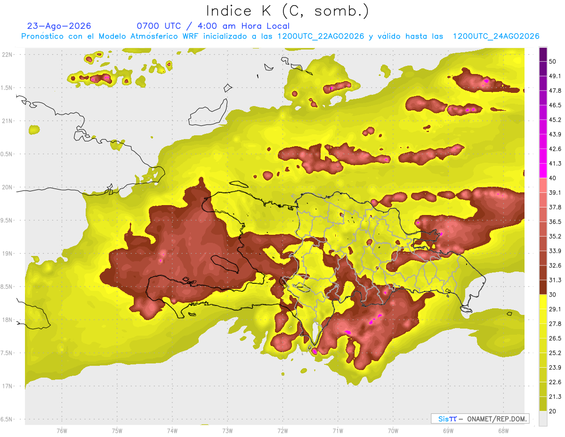Click colorbar value "46.5"
This screenshot has height=437, width=565.
555,105
